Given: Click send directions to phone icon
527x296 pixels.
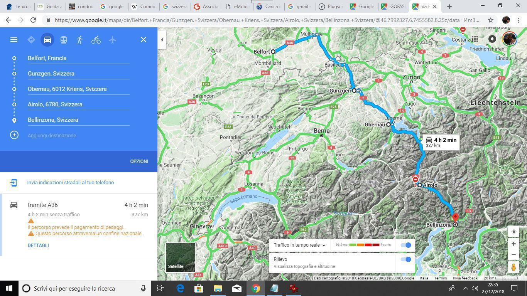Looking at the screenshot, I should (14, 183).
